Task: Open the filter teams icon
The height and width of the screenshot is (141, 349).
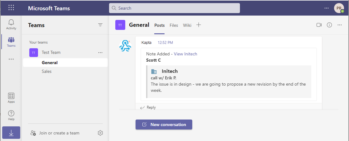Action: pos(100,25)
